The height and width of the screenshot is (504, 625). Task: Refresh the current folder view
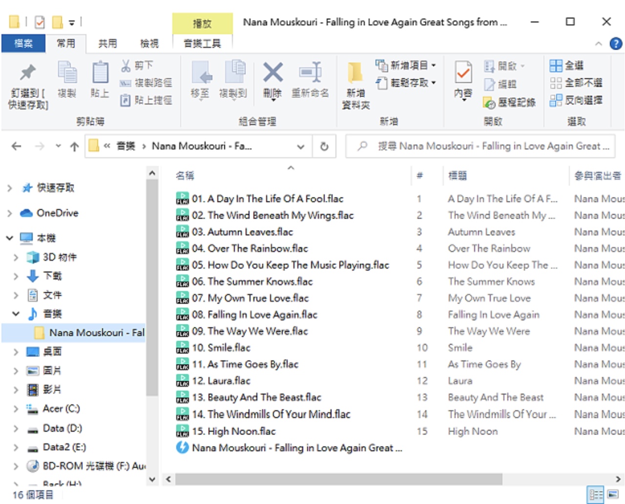click(x=324, y=146)
